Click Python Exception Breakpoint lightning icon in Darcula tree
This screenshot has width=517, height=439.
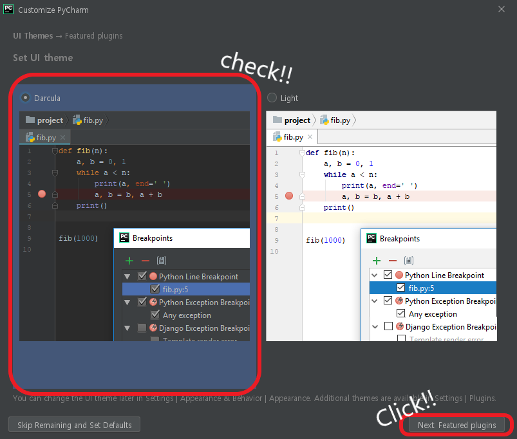pyautogui.click(x=153, y=301)
